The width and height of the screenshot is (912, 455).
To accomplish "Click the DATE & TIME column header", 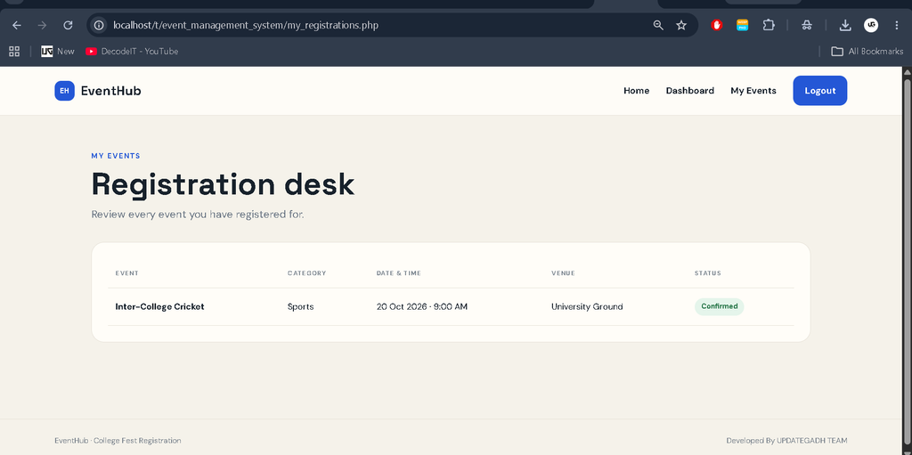I will (398, 272).
